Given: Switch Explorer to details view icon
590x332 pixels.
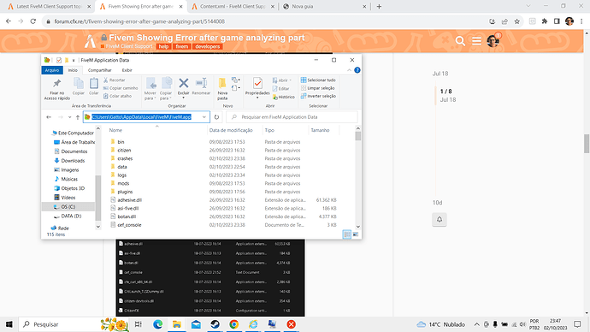Looking at the screenshot, I should point(347,234).
